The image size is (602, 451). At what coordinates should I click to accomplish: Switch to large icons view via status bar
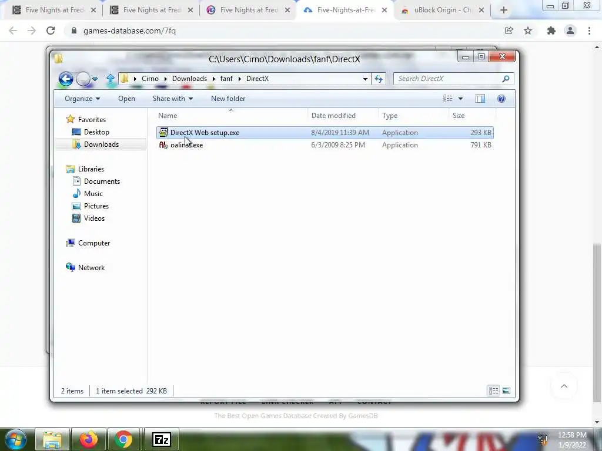point(506,391)
